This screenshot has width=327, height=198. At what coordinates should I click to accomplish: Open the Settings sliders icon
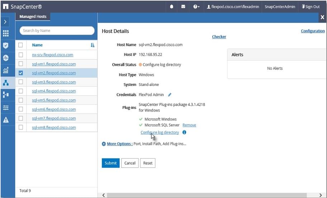[x=6, y=108]
